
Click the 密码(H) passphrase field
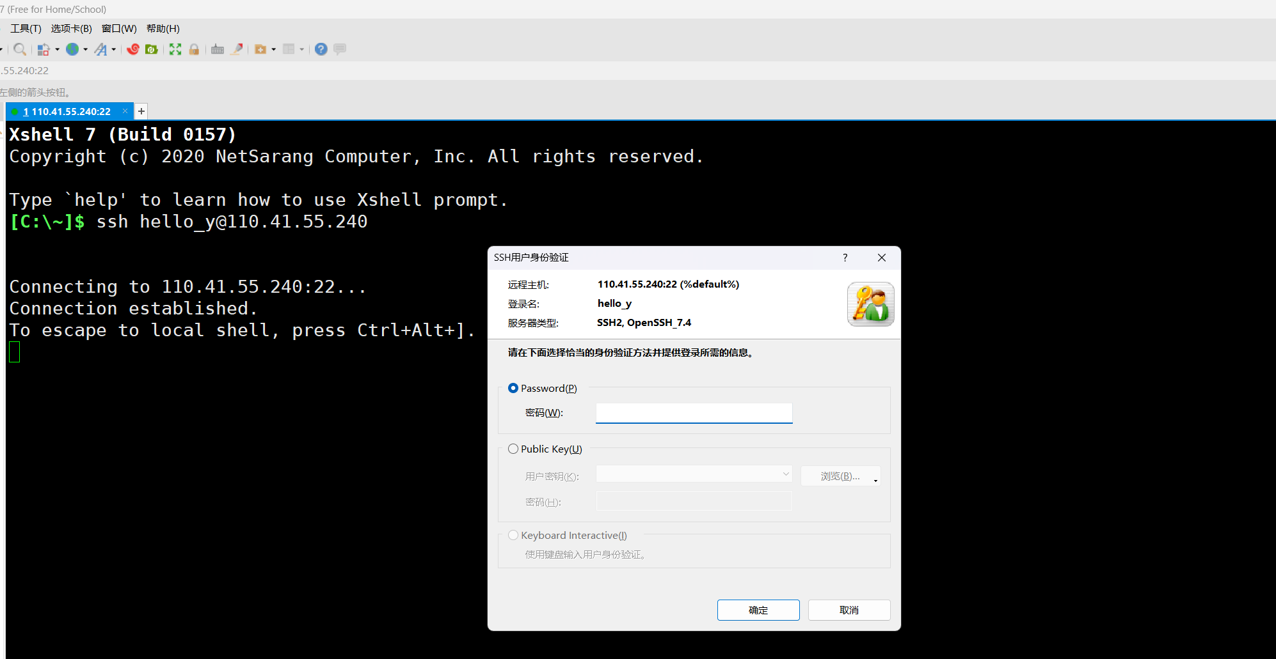[694, 501]
